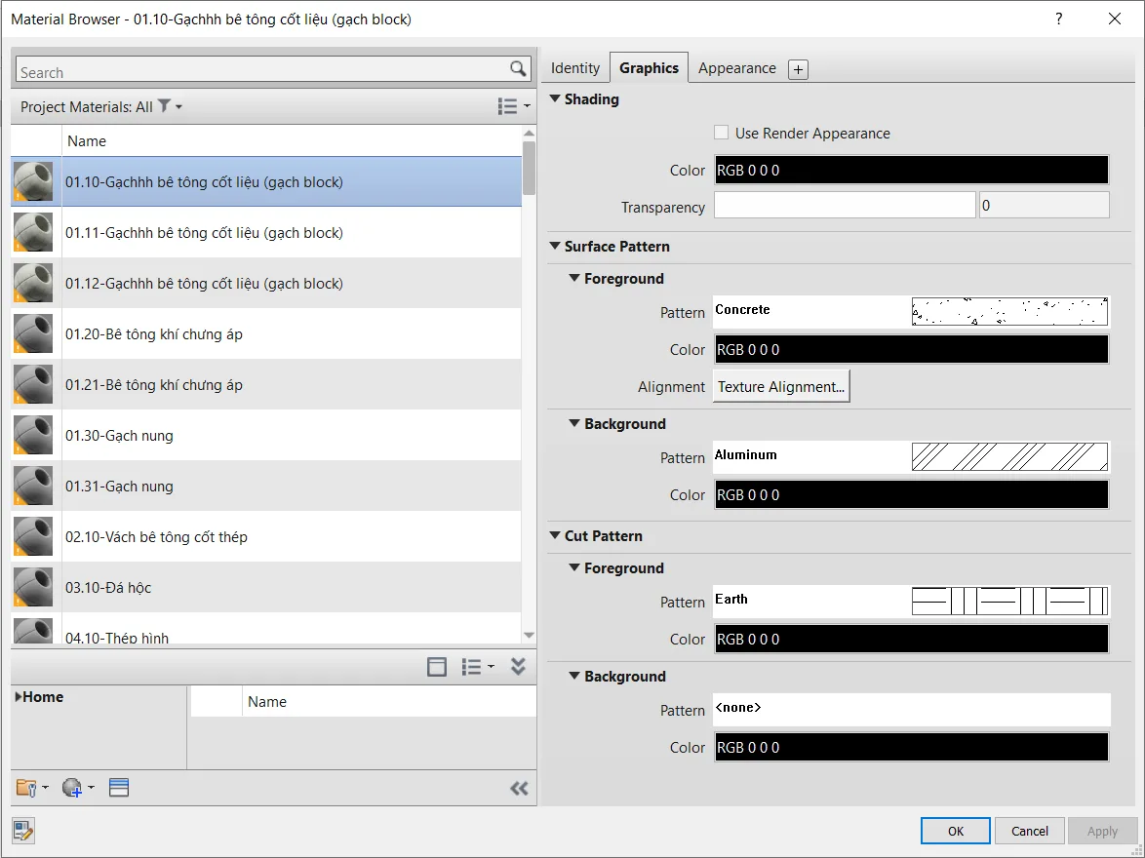The image size is (1145, 858).
Task: Click thumbnail of 01.10-Gạchhh bê tông cốt liệu
Action: (33, 181)
